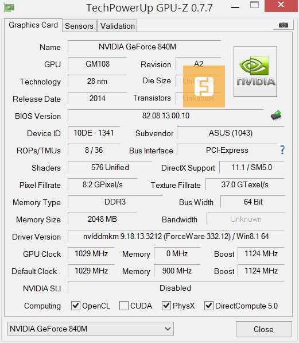
Task: Click the Release Date label
Action: click(x=37, y=99)
